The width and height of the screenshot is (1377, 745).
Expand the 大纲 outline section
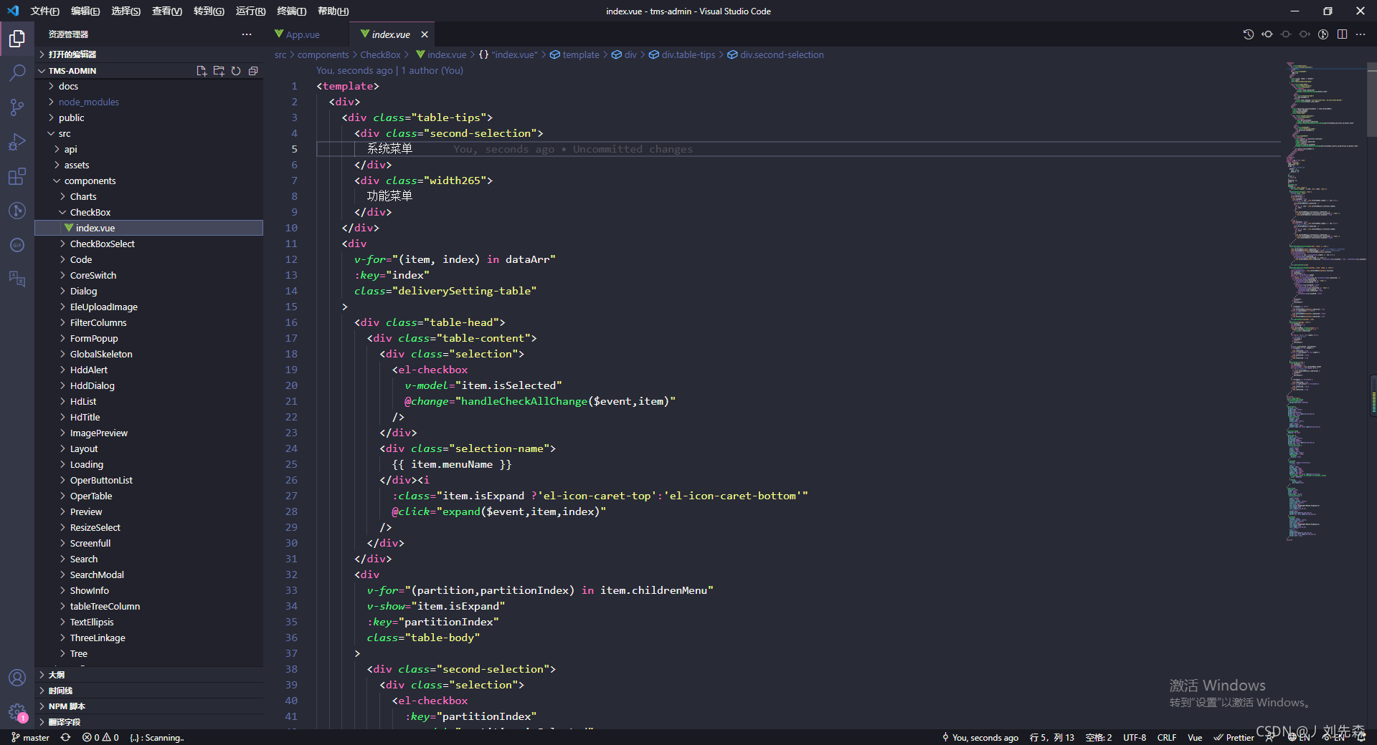coord(149,675)
